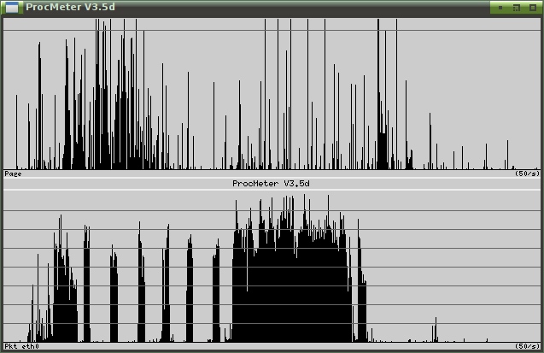Select the Page activity graph
The image size is (544, 353).
[272, 94]
